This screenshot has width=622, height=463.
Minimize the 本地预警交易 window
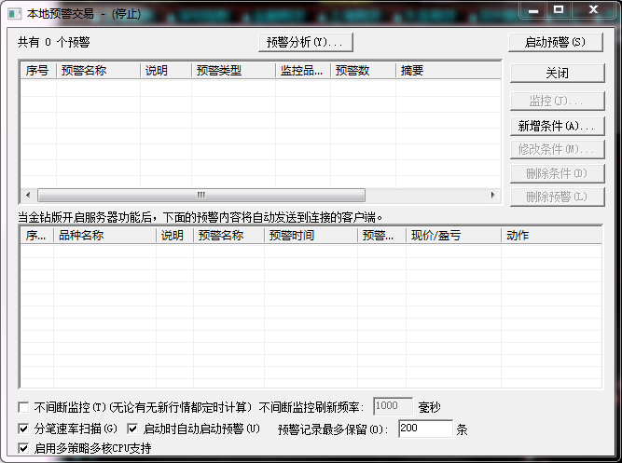[533, 10]
